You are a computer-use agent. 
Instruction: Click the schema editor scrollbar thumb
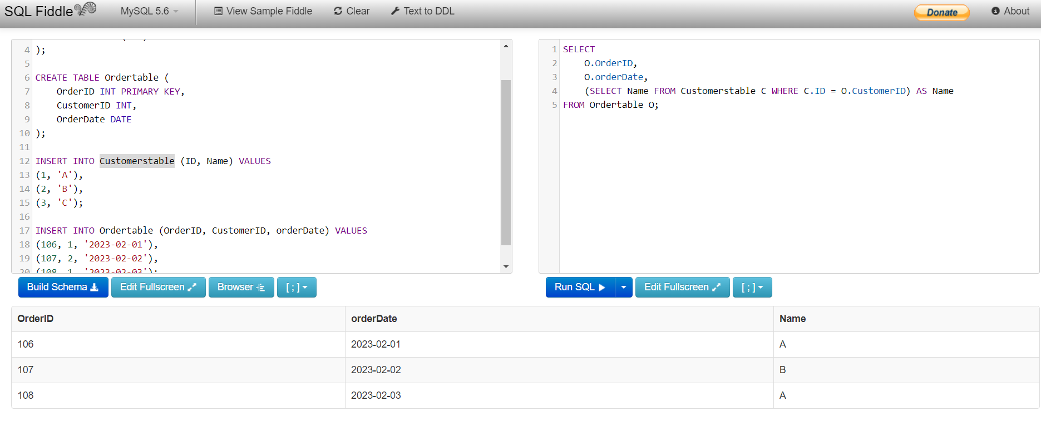click(x=506, y=162)
